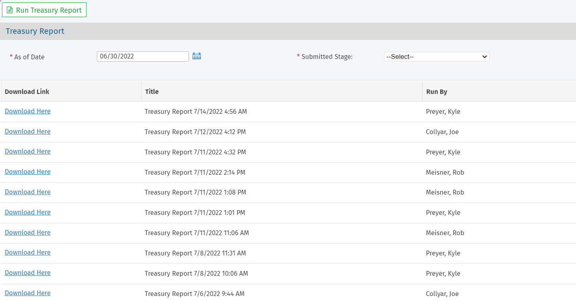This screenshot has height=300, width=576.
Task: Open the calendar date picker icon
Action: [197, 56]
